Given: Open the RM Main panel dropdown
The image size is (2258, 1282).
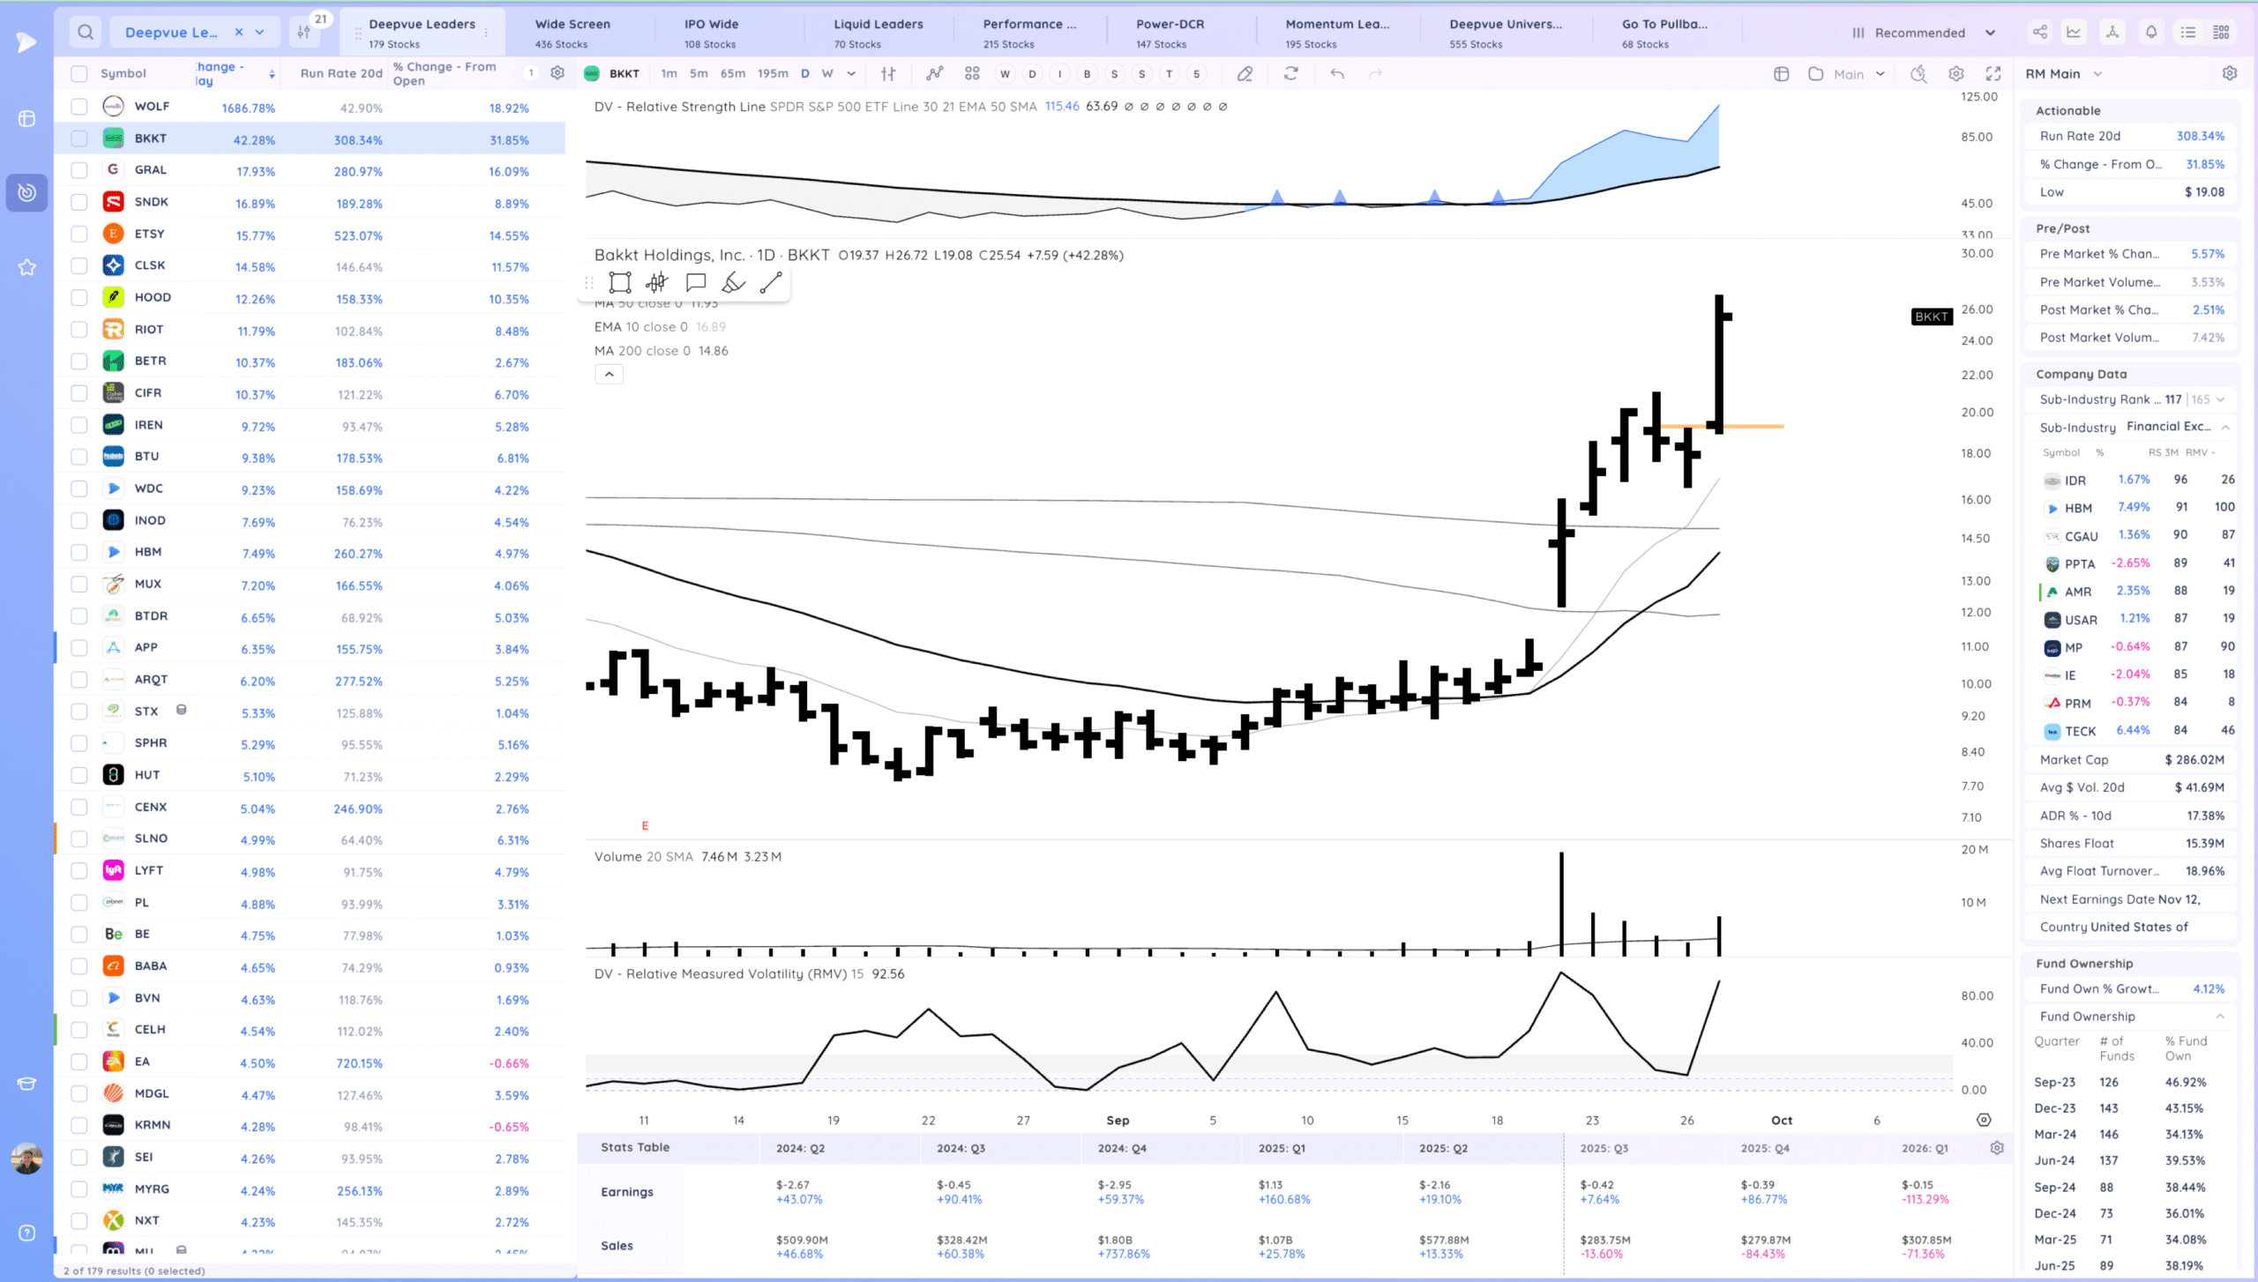Looking at the screenshot, I should [x=2064, y=74].
